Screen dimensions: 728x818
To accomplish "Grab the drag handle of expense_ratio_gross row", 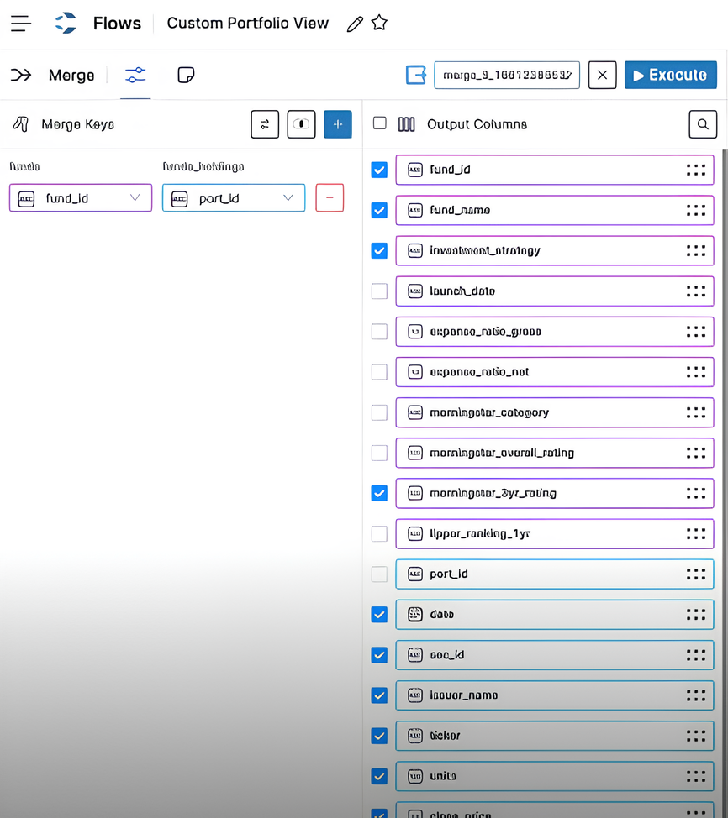I will click(x=696, y=332).
